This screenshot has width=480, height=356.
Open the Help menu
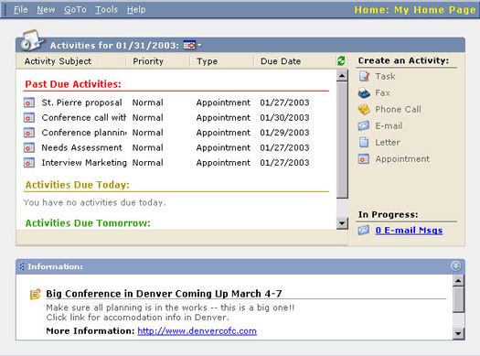[x=136, y=10]
